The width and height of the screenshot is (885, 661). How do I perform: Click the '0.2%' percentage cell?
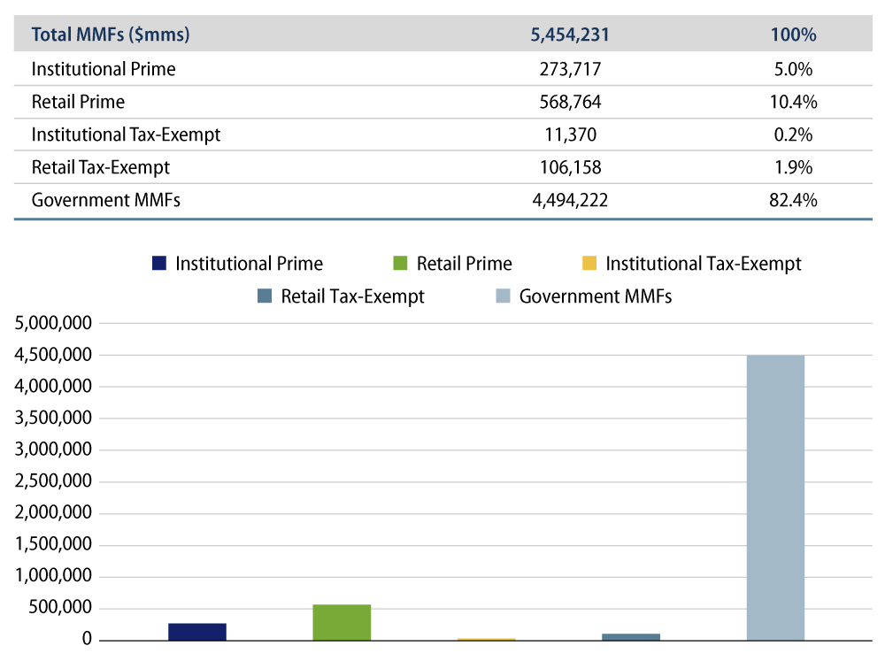(794, 135)
